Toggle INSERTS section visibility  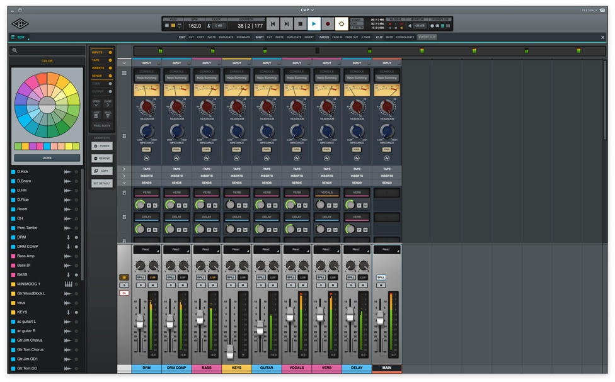tap(110, 68)
